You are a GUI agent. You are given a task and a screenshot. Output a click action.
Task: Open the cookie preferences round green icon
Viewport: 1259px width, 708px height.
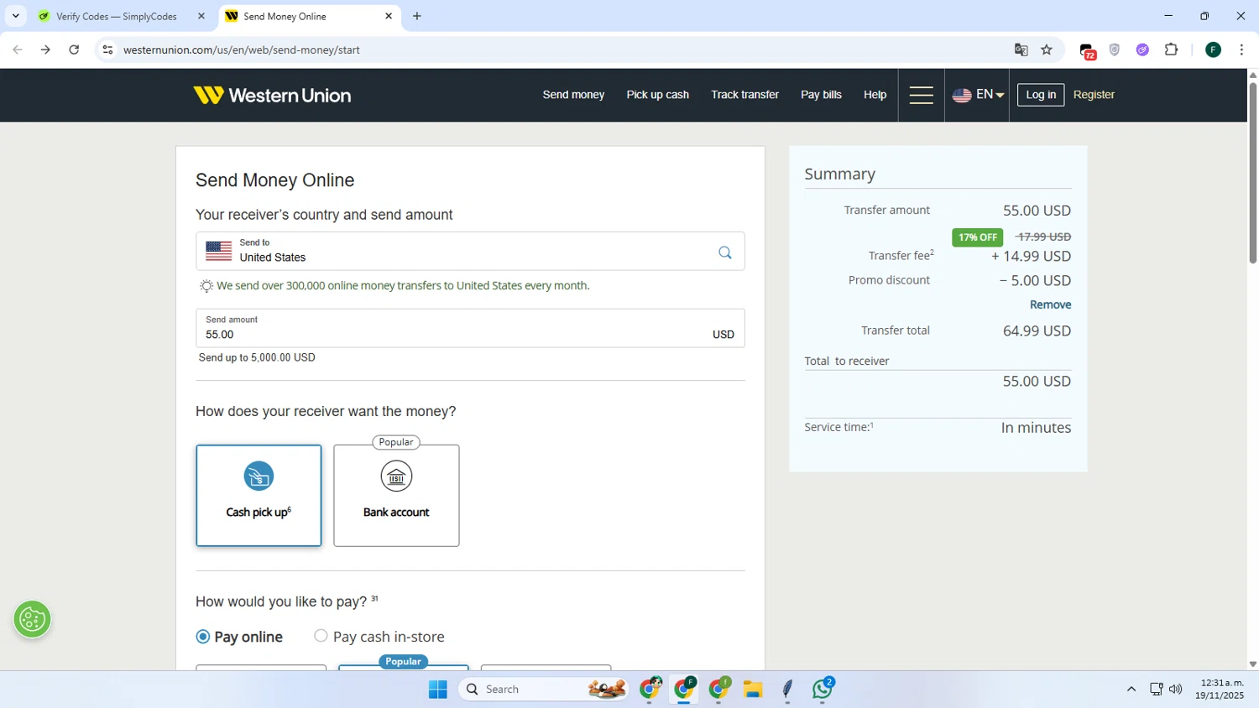coord(32,620)
